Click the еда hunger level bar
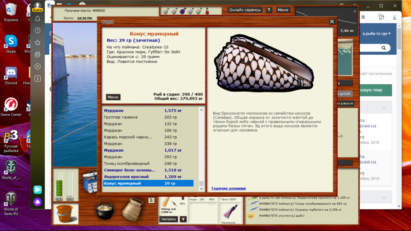 coord(60,184)
